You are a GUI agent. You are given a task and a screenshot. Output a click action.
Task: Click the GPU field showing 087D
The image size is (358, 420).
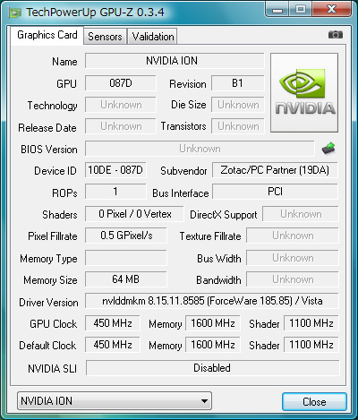point(121,83)
